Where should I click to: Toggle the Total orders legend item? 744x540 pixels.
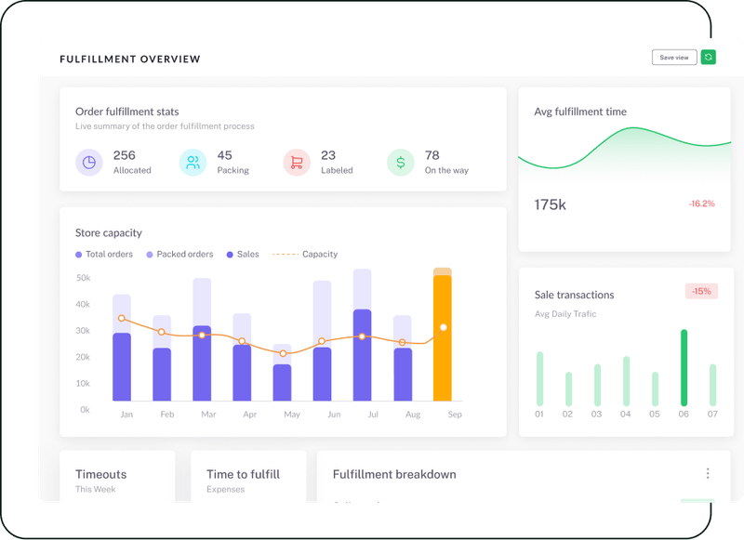click(x=102, y=254)
